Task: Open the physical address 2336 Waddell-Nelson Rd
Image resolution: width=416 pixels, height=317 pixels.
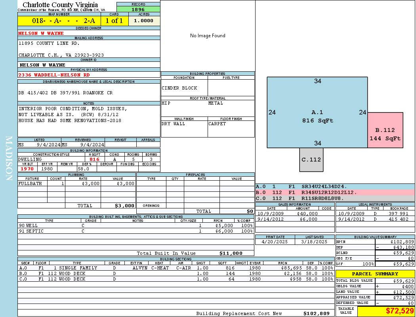Action: tap(54, 74)
